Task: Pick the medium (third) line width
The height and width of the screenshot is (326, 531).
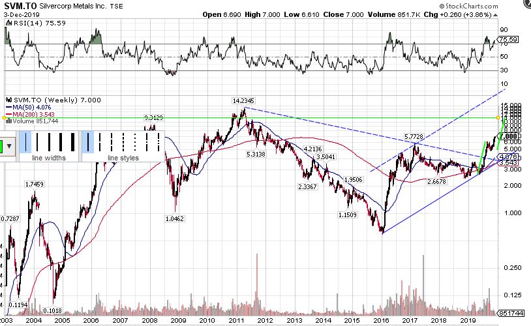Action: coord(49,142)
